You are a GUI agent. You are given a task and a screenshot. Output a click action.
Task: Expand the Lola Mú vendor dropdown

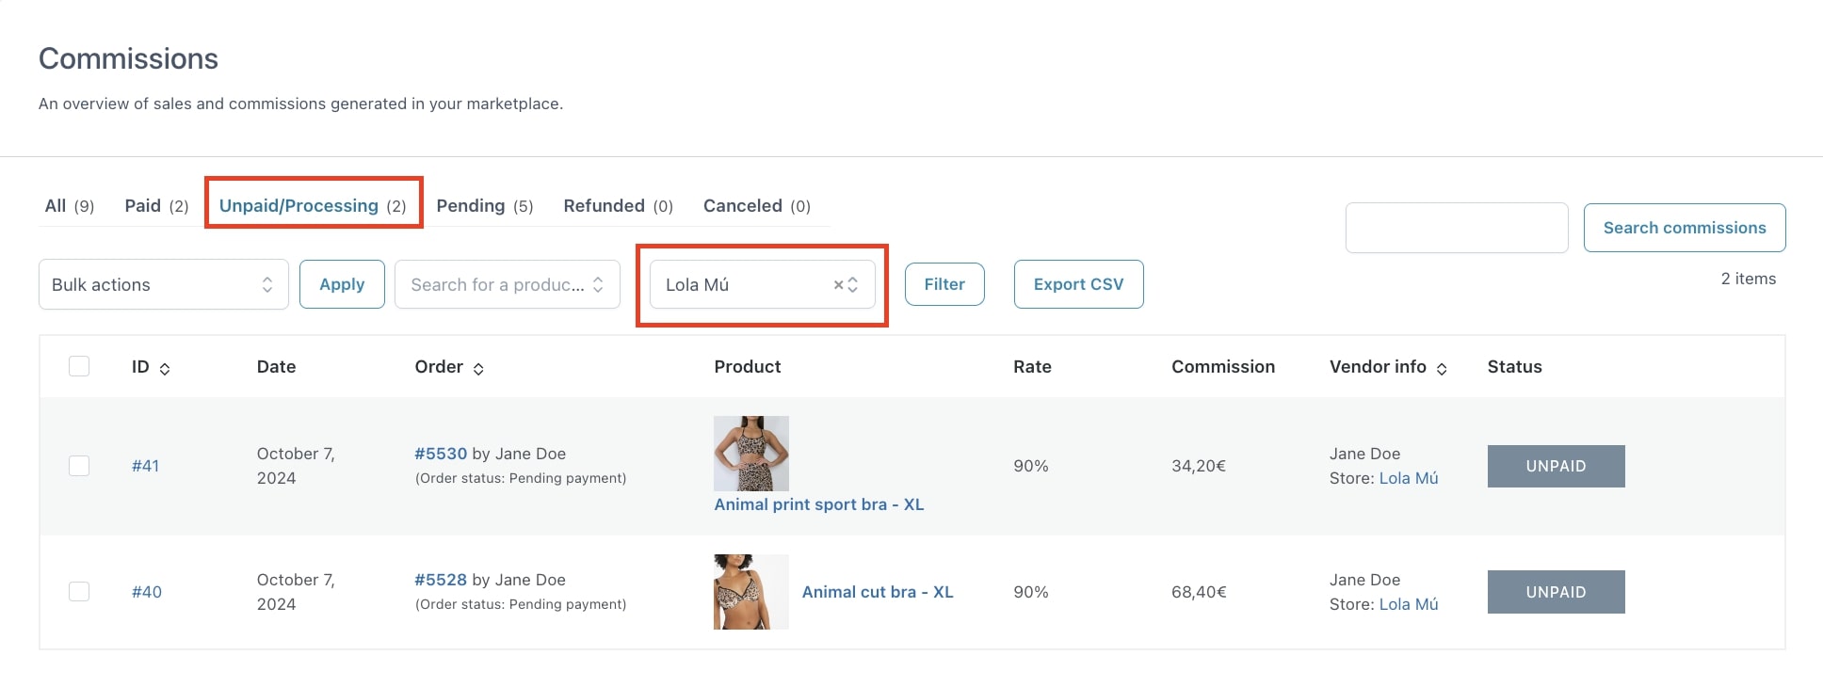pyautogui.click(x=853, y=284)
